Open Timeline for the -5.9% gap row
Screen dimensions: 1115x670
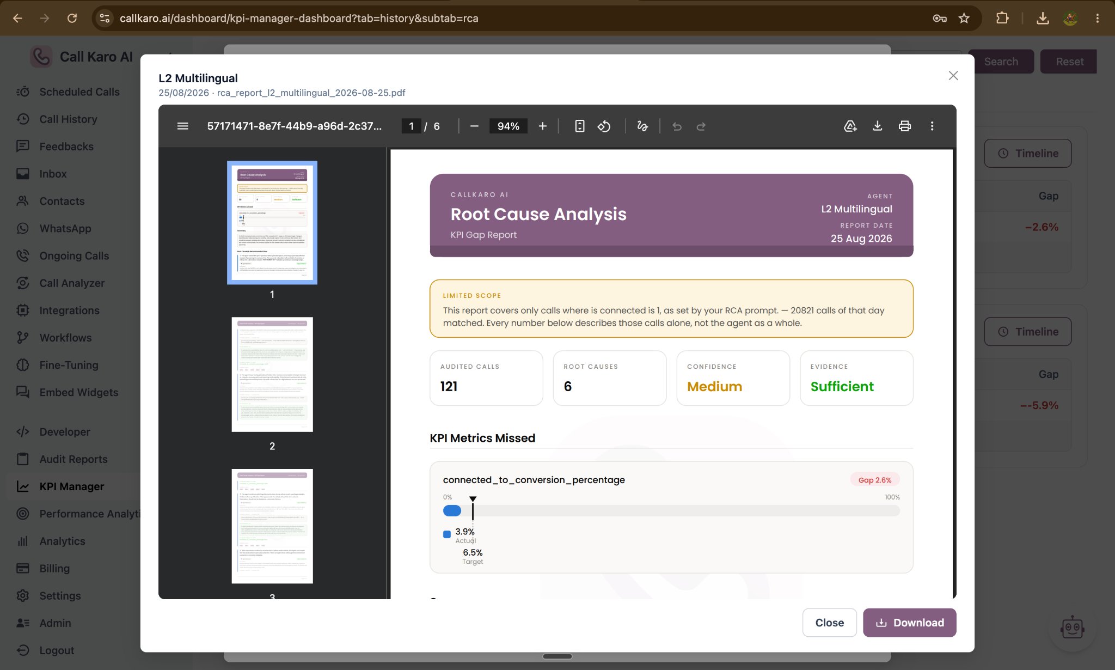1028,332
